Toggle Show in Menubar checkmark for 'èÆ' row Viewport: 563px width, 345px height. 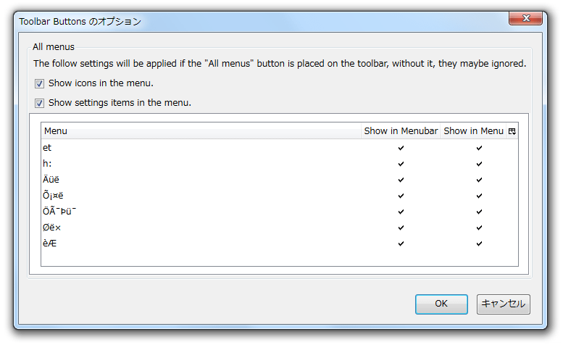(x=401, y=244)
